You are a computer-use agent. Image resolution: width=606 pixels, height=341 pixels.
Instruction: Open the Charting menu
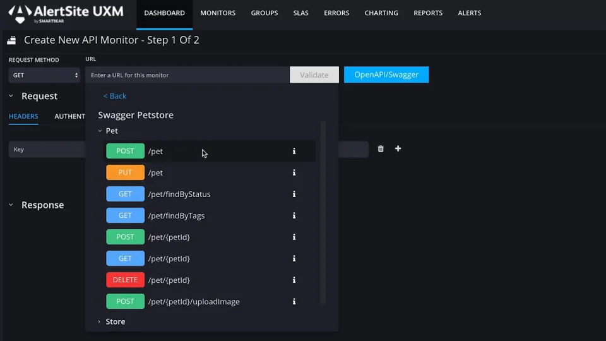point(381,13)
